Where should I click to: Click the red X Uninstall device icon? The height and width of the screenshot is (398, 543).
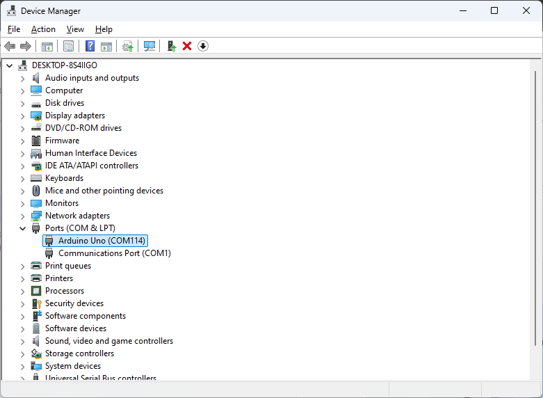(187, 46)
